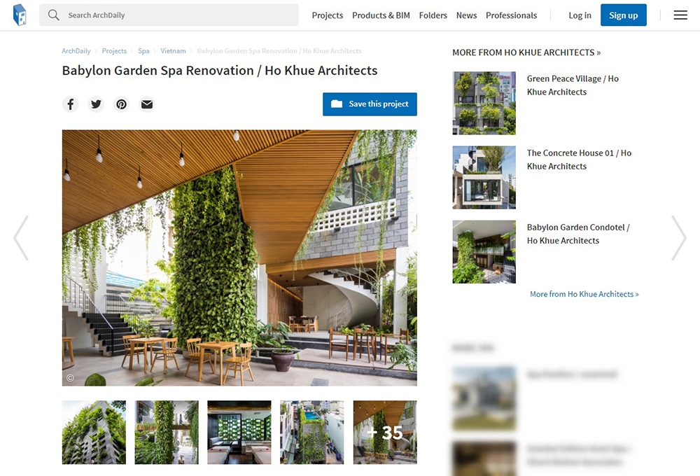Click Save this project button
The image size is (700, 476).
(370, 104)
